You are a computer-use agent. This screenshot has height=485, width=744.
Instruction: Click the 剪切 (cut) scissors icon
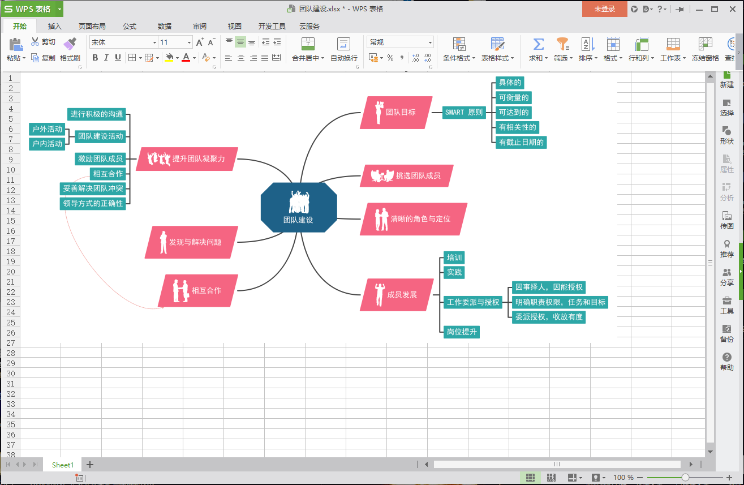(x=35, y=42)
